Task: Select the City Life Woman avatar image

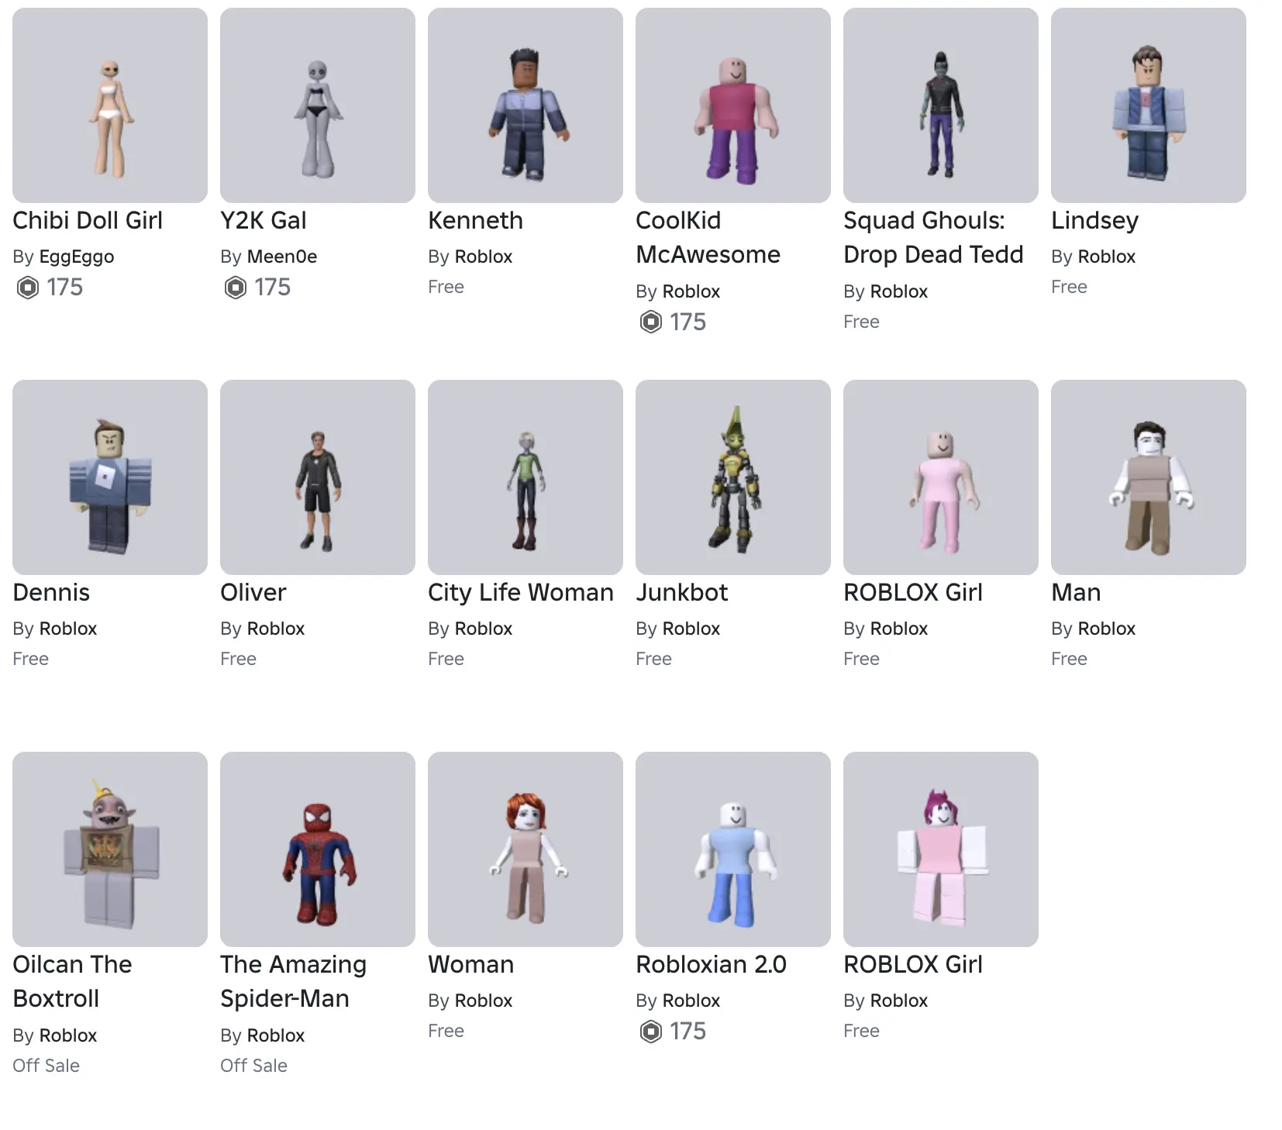Action: (526, 477)
